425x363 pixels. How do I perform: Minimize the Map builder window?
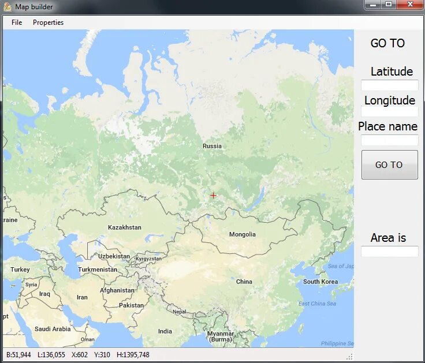point(373,5)
